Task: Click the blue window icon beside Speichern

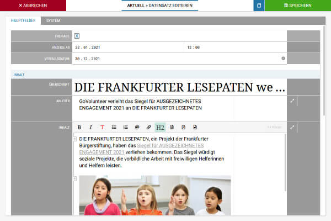Action: coord(259,6)
